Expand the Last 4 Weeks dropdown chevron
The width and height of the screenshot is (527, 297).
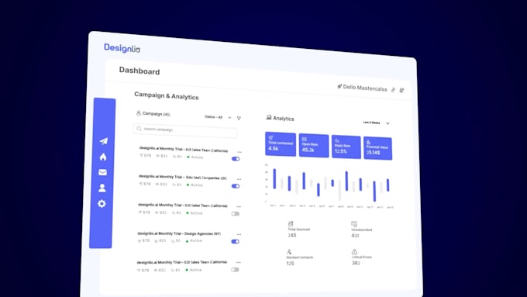click(387, 123)
